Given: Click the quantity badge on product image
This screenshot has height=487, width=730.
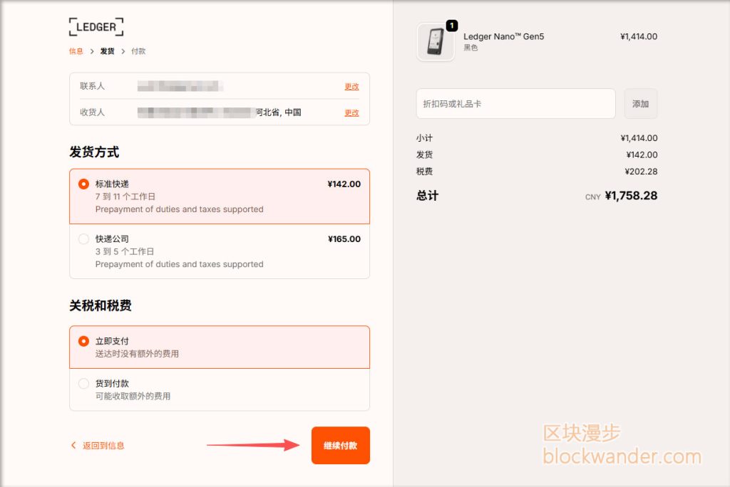Looking at the screenshot, I should point(451,26).
